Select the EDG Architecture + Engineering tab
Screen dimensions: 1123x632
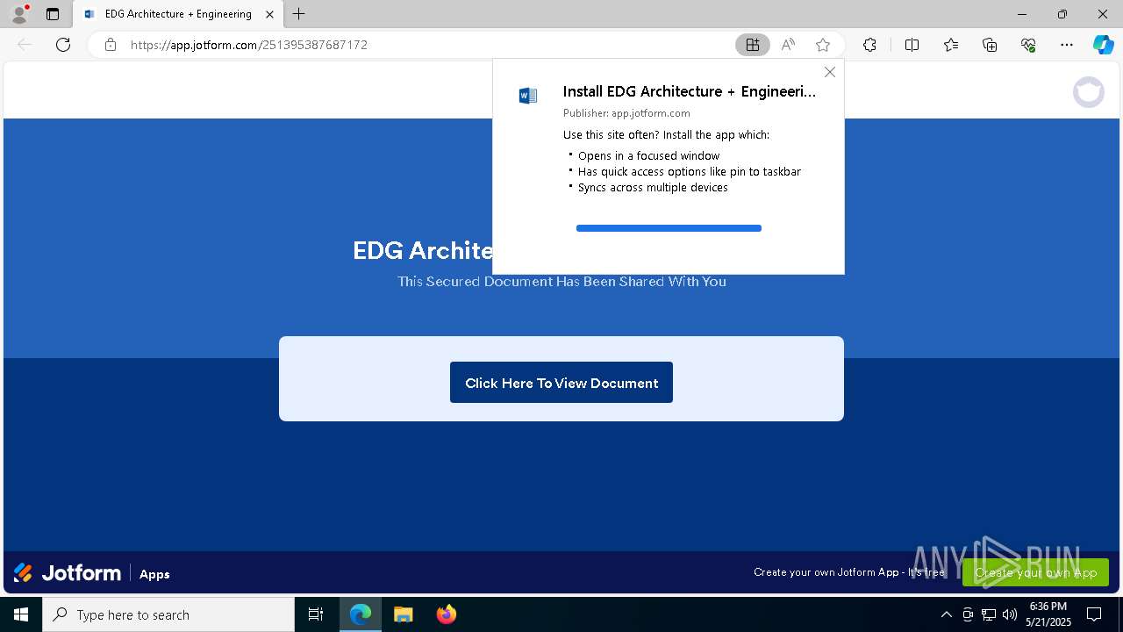click(178, 14)
